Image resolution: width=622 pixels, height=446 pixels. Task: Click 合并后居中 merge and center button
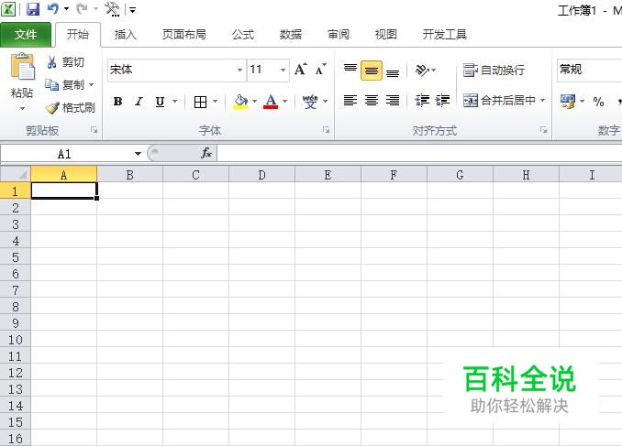pos(499,101)
